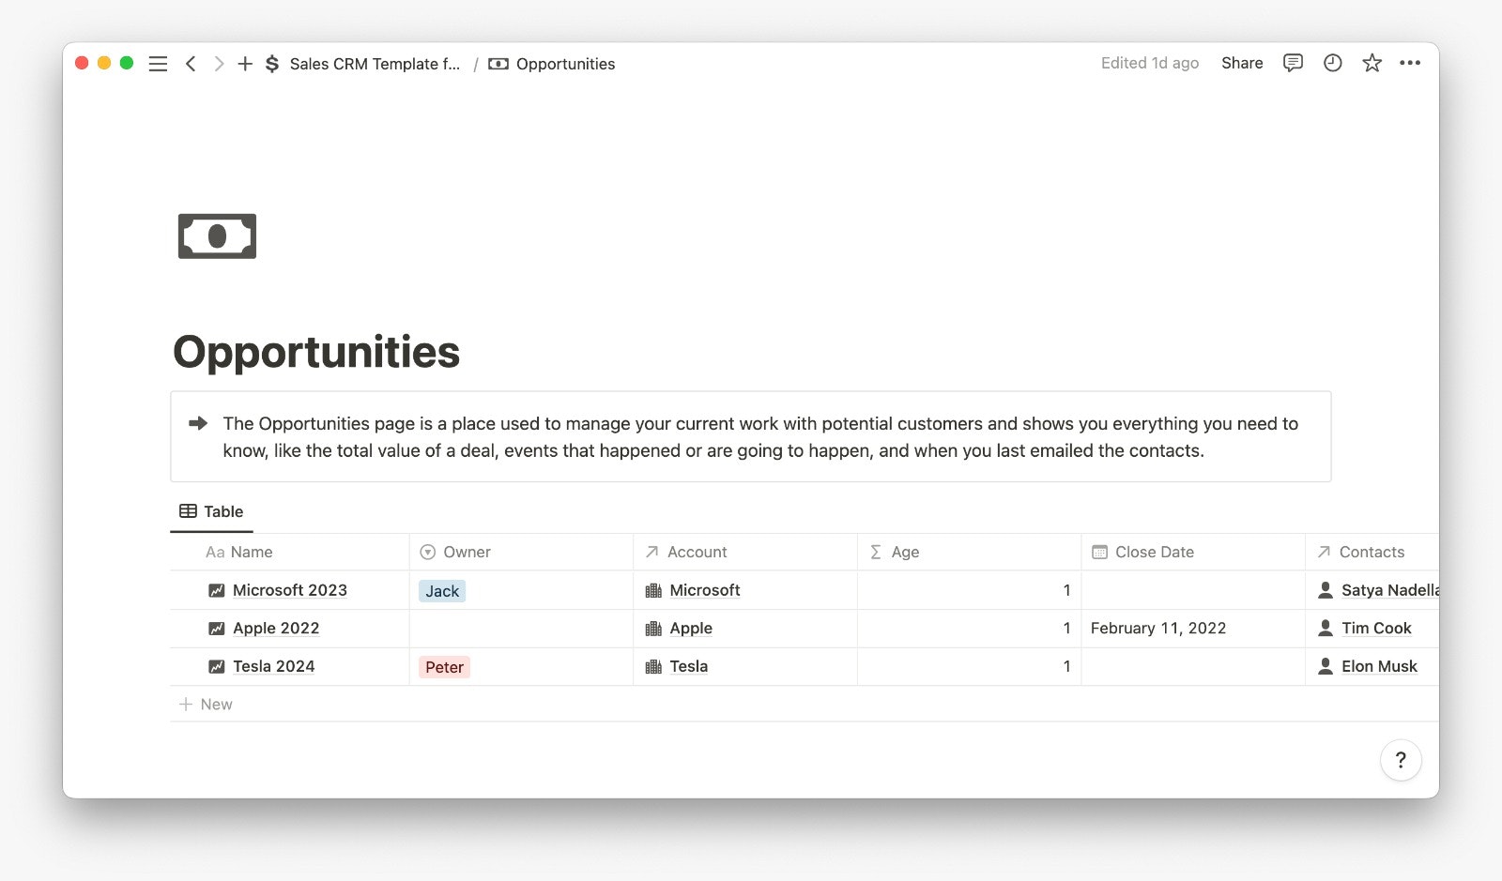Open the Apple 2022 opportunity

pyautogui.click(x=276, y=629)
